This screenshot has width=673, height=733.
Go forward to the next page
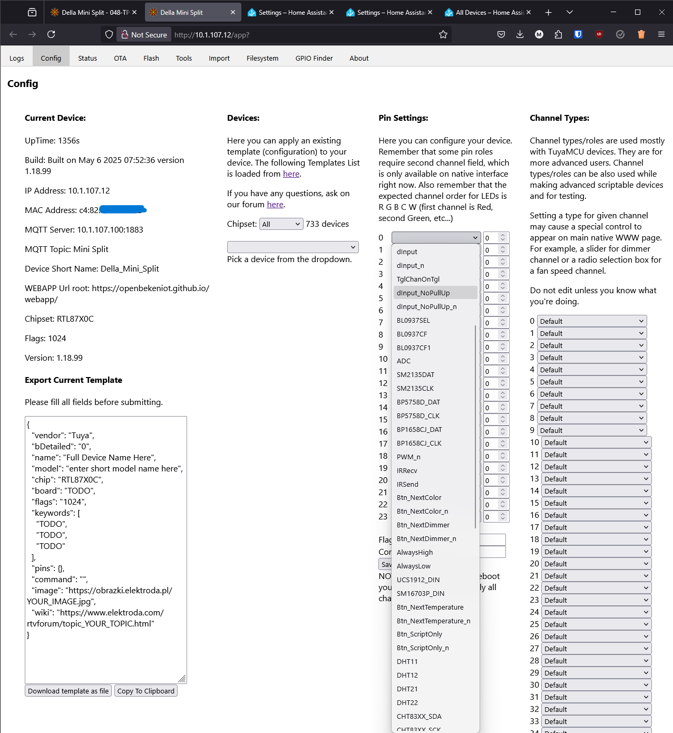32,34
